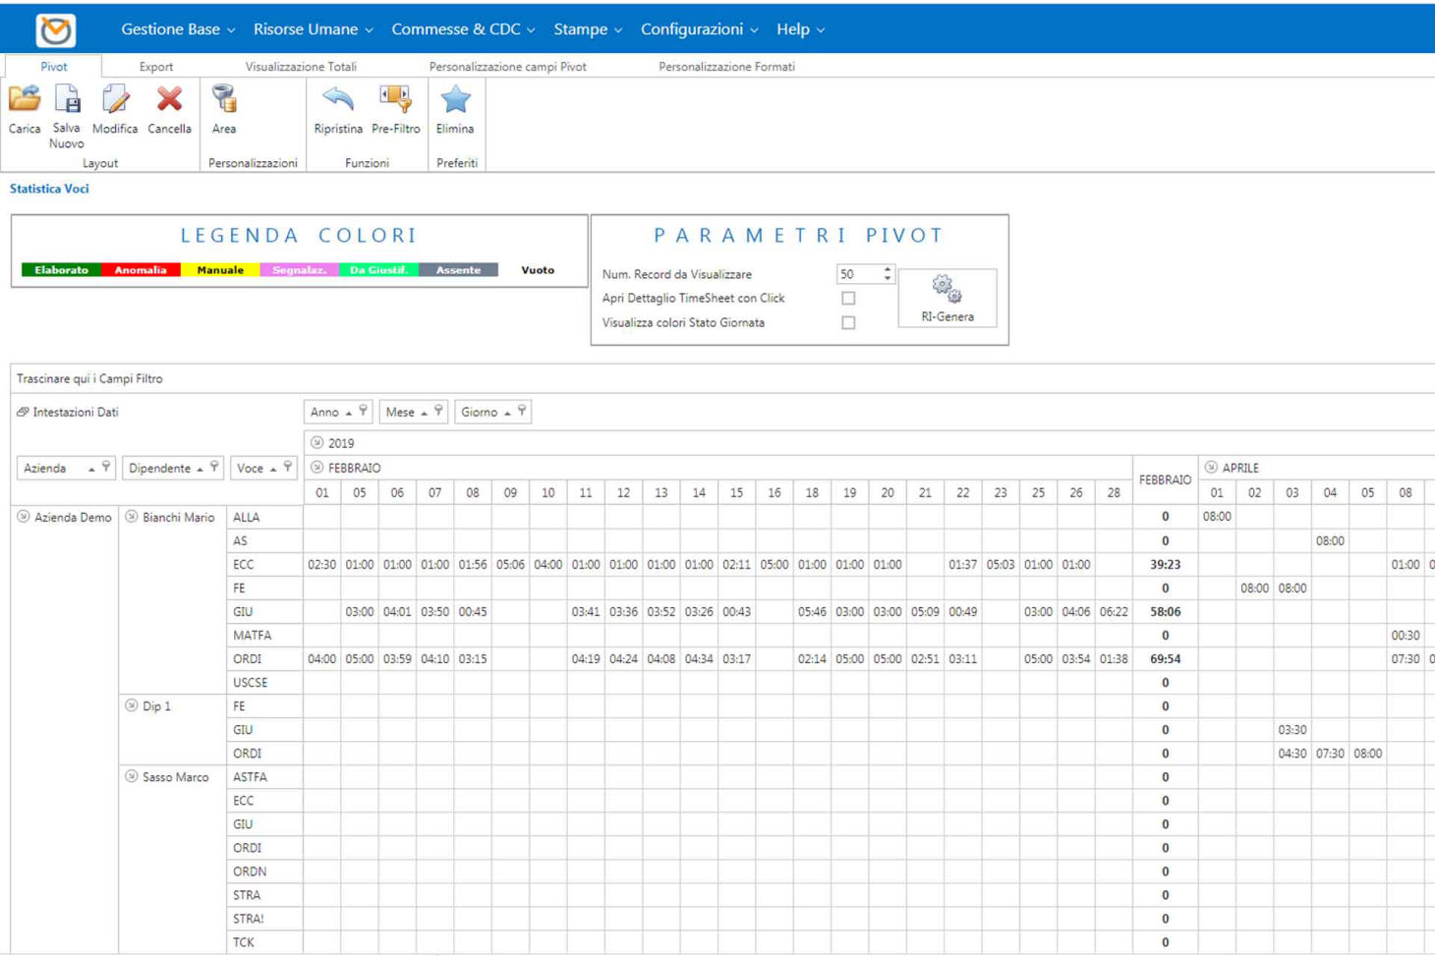This screenshot has width=1435, height=956.
Task: Click the application logo icon
Action: point(56,30)
